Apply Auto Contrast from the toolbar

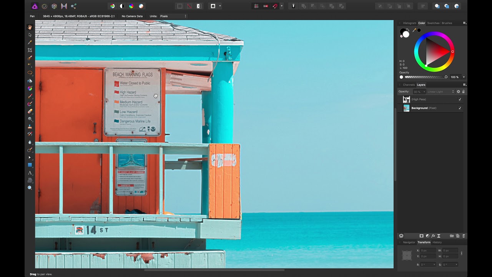[122, 6]
